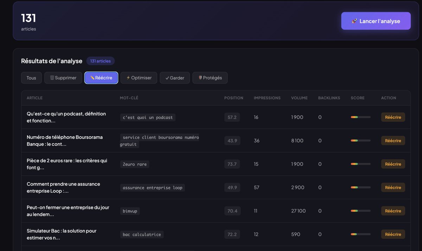The image size is (422, 251).
Task: Click the lightning icon on Optimiser filter
Action: pyautogui.click(x=128, y=78)
